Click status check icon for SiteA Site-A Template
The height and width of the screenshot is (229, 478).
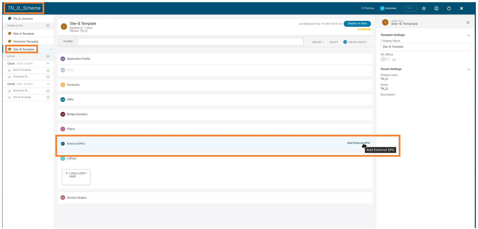click(48, 70)
